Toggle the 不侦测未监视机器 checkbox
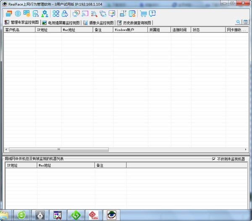 (x=214, y=159)
